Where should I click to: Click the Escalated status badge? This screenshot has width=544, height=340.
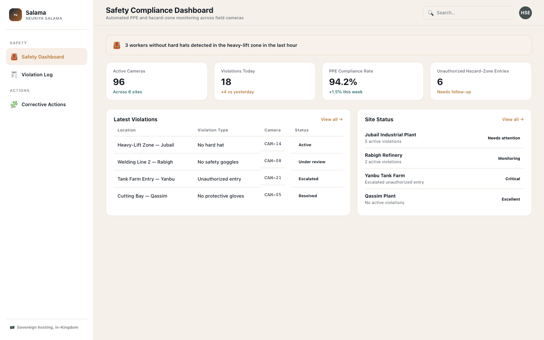click(x=309, y=179)
